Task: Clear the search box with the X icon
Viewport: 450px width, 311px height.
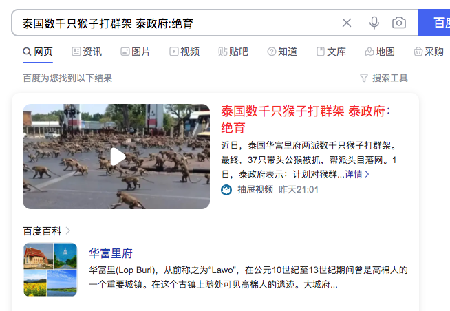Action: point(347,23)
